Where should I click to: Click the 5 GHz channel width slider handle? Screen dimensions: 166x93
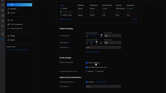pos(96,42)
